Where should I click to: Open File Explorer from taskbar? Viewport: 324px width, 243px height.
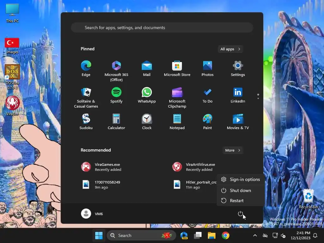tap(212, 235)
